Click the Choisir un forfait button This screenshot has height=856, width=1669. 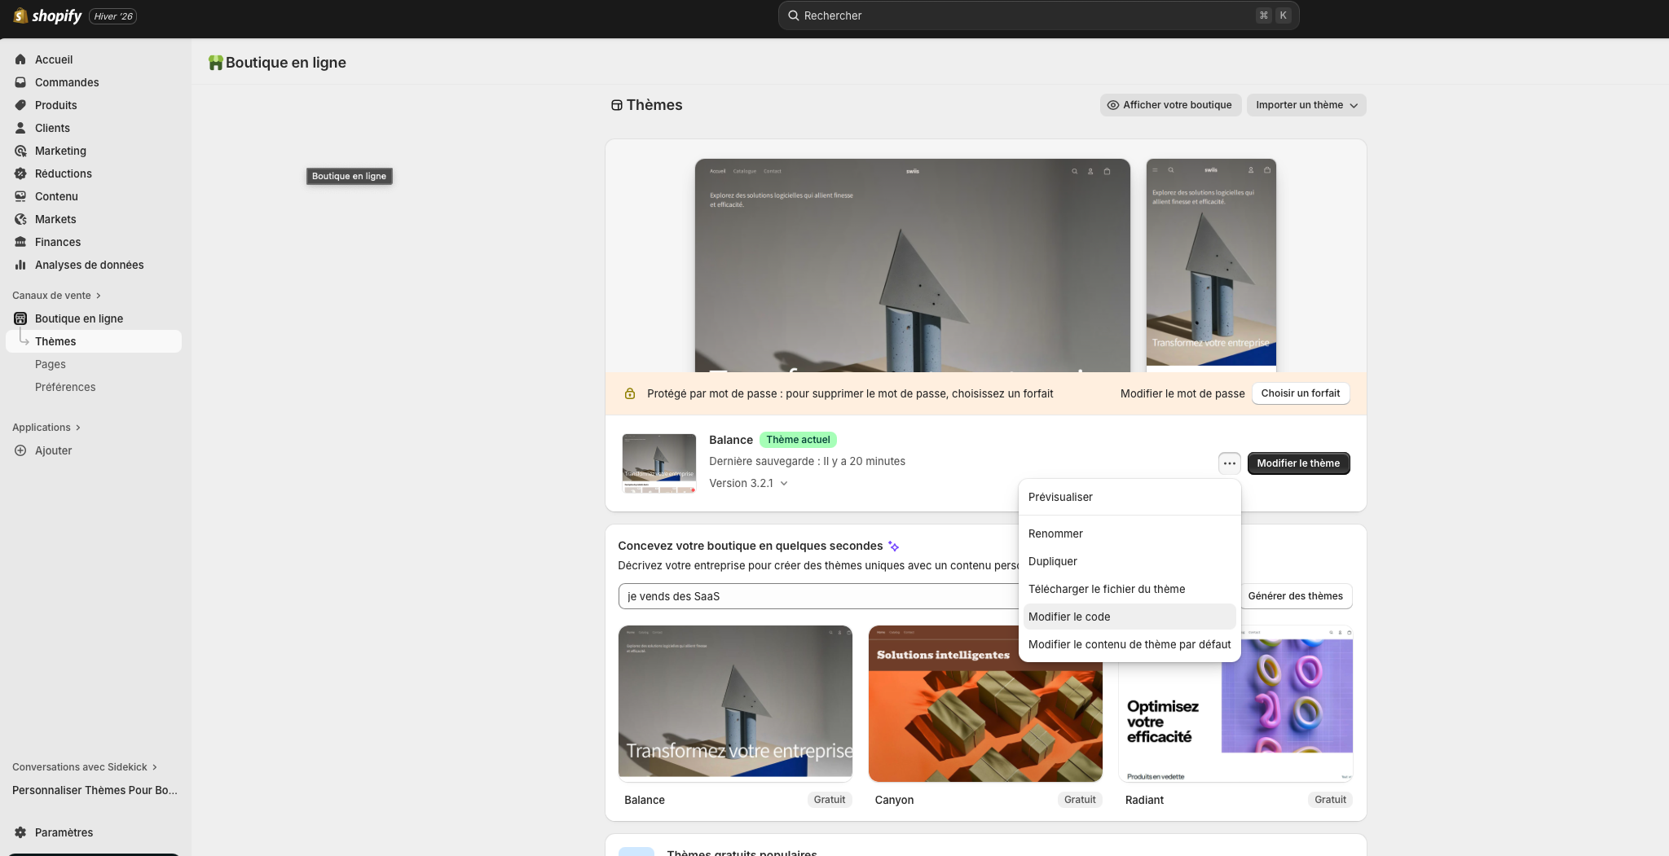click(1300, 393)
